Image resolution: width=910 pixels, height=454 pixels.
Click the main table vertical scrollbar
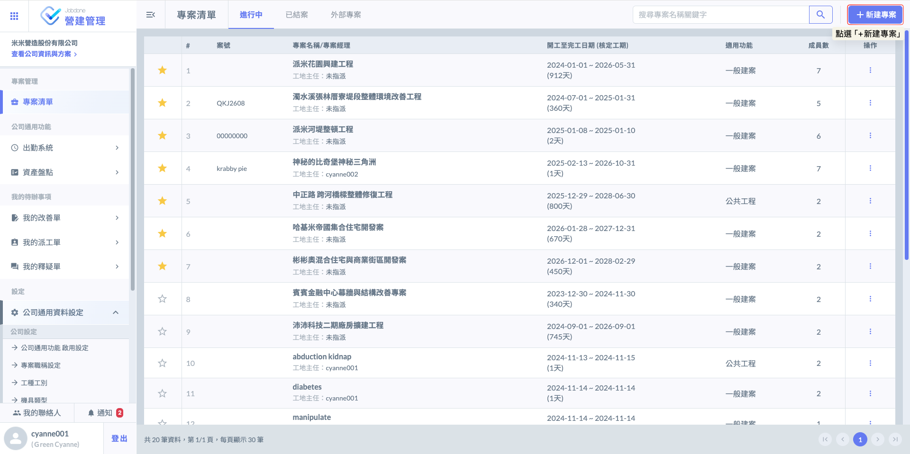(906, 142)
